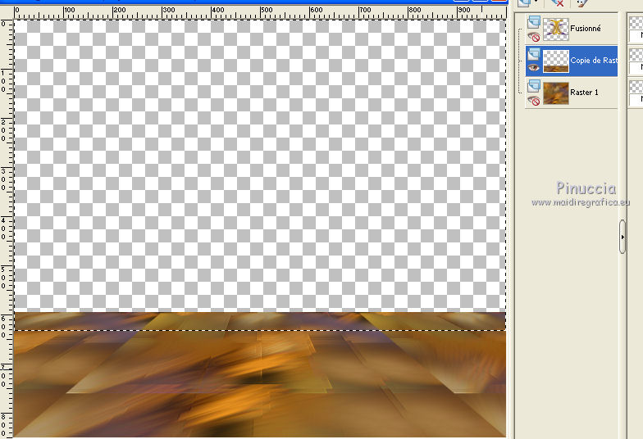The width and height of the screenshot is (643, 439).
Task: Click the Fusionné raster layer type icon
Action: 533,21
